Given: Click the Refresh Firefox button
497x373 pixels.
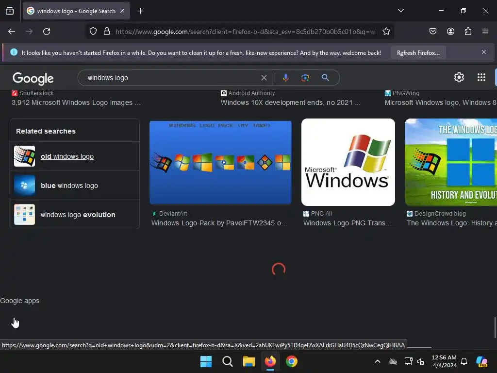Looking at the screenshot, I should tap(418, 53).
